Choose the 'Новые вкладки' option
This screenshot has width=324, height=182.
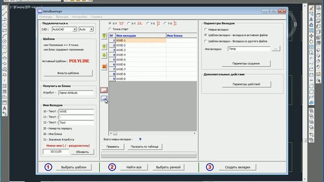(206, 29)
